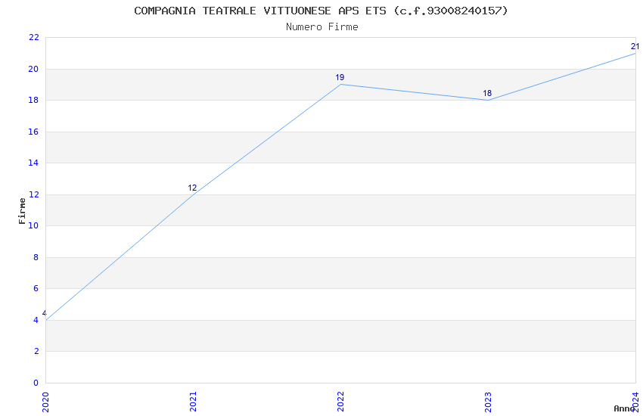The height and width of the screenshot is (416, 643).
Task: Click the x-axis label 2022
Action: (340, 402)
